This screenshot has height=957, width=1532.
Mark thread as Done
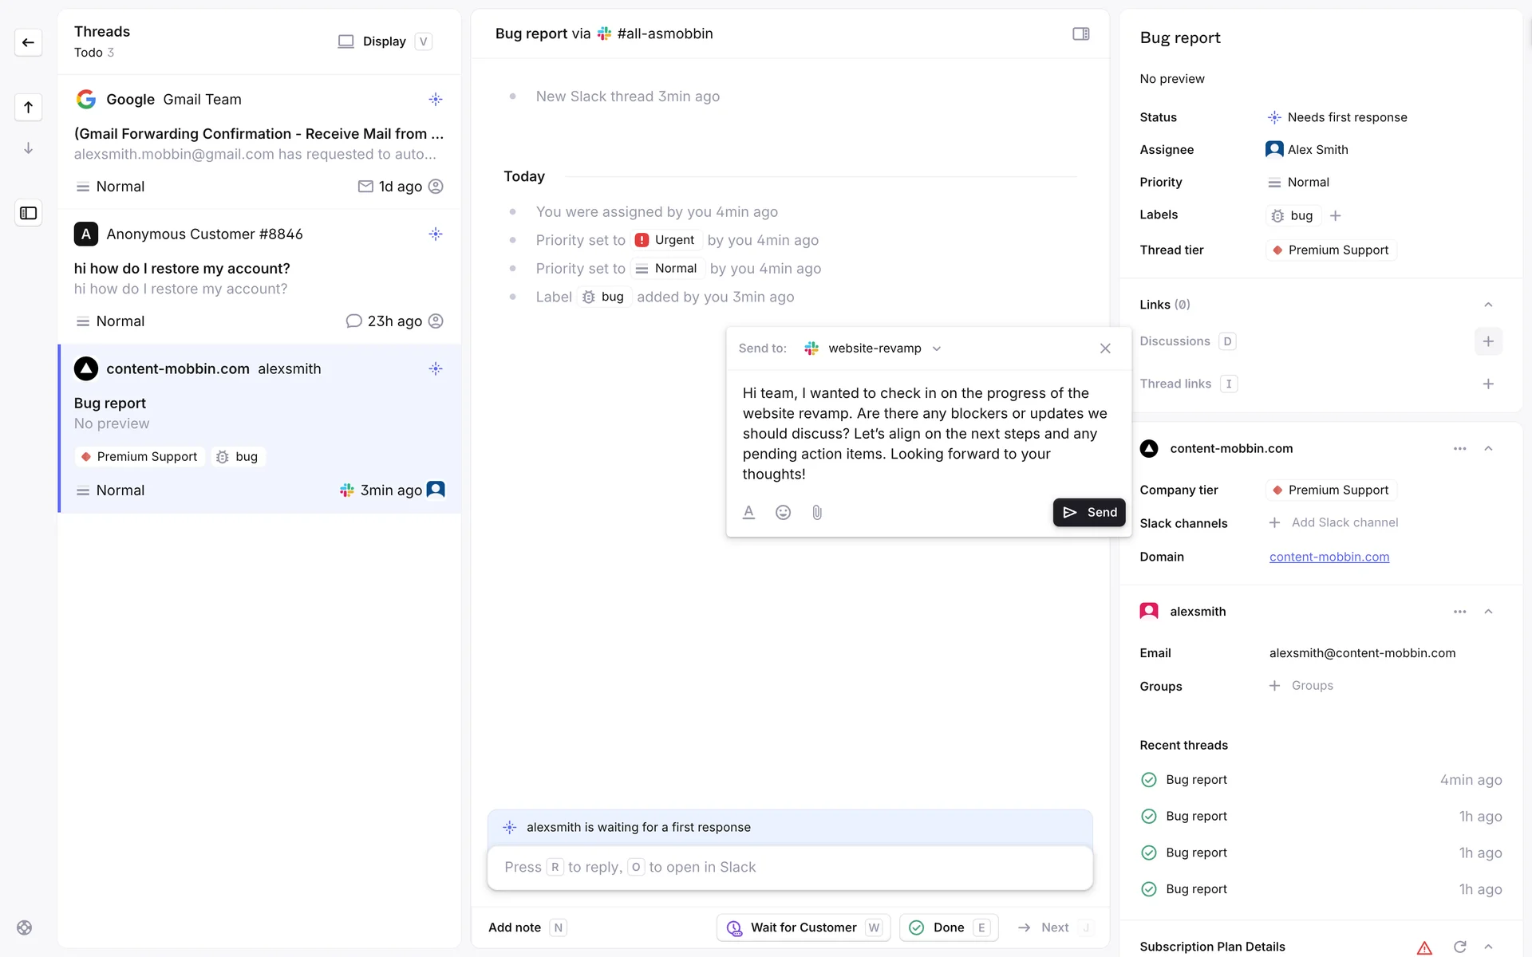click(x=948, y=927)
